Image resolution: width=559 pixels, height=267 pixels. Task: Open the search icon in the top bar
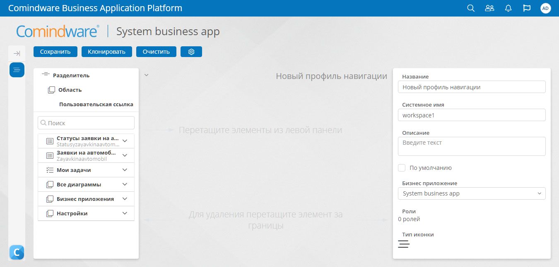click(470, 8)
